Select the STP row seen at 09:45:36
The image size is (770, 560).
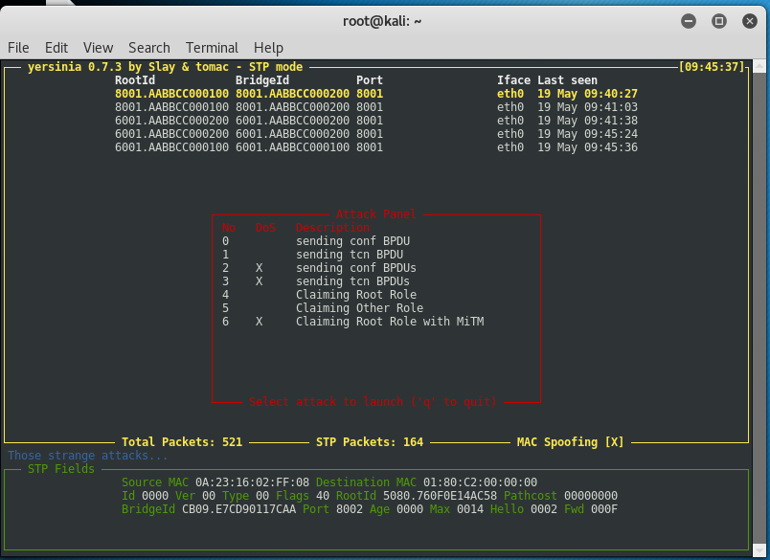tap(376, 147)
